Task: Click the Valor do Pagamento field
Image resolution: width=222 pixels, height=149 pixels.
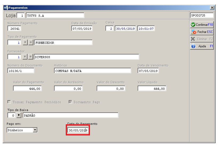Action: (27, 88)
